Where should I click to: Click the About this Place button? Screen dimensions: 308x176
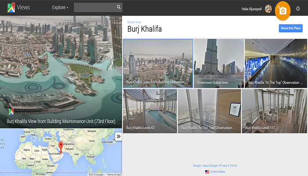pyautogui.click(x=290, y=28)
